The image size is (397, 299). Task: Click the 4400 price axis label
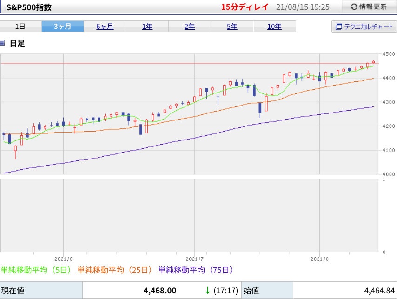click(x=389, y=78)
